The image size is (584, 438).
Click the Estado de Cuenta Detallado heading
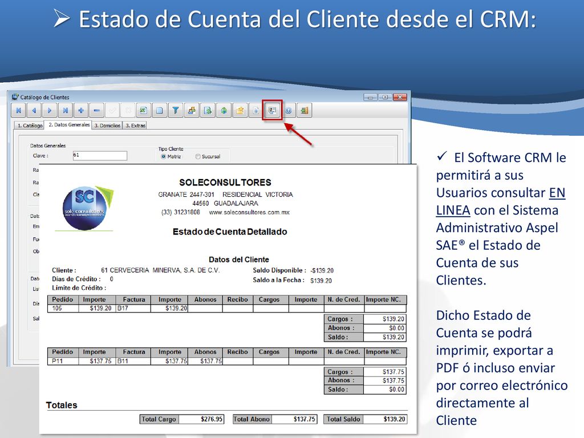tap(230, 232)
